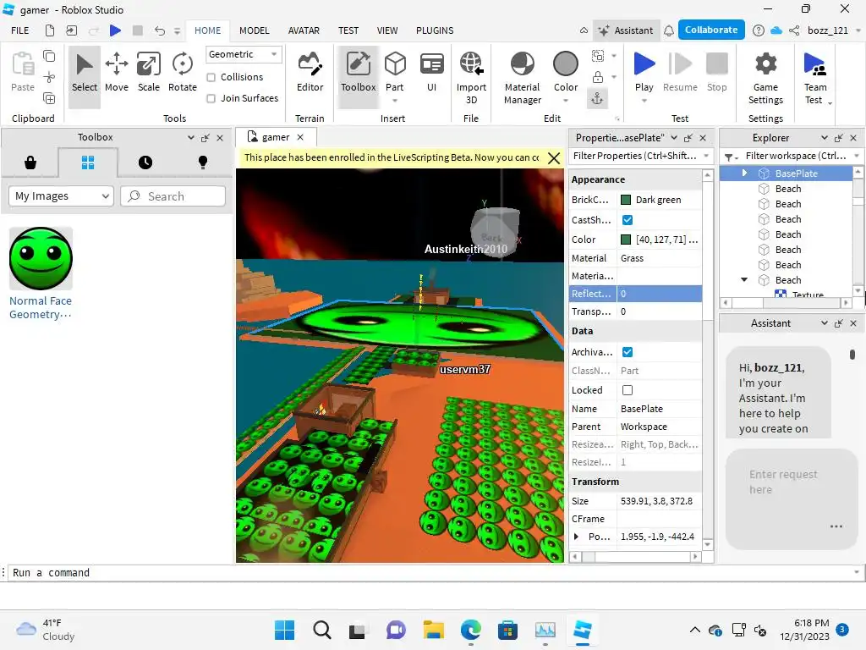Viewport: 866px width, 650px height.
Task: Click the Color tool circle
Action: click(x=566, y=63)
